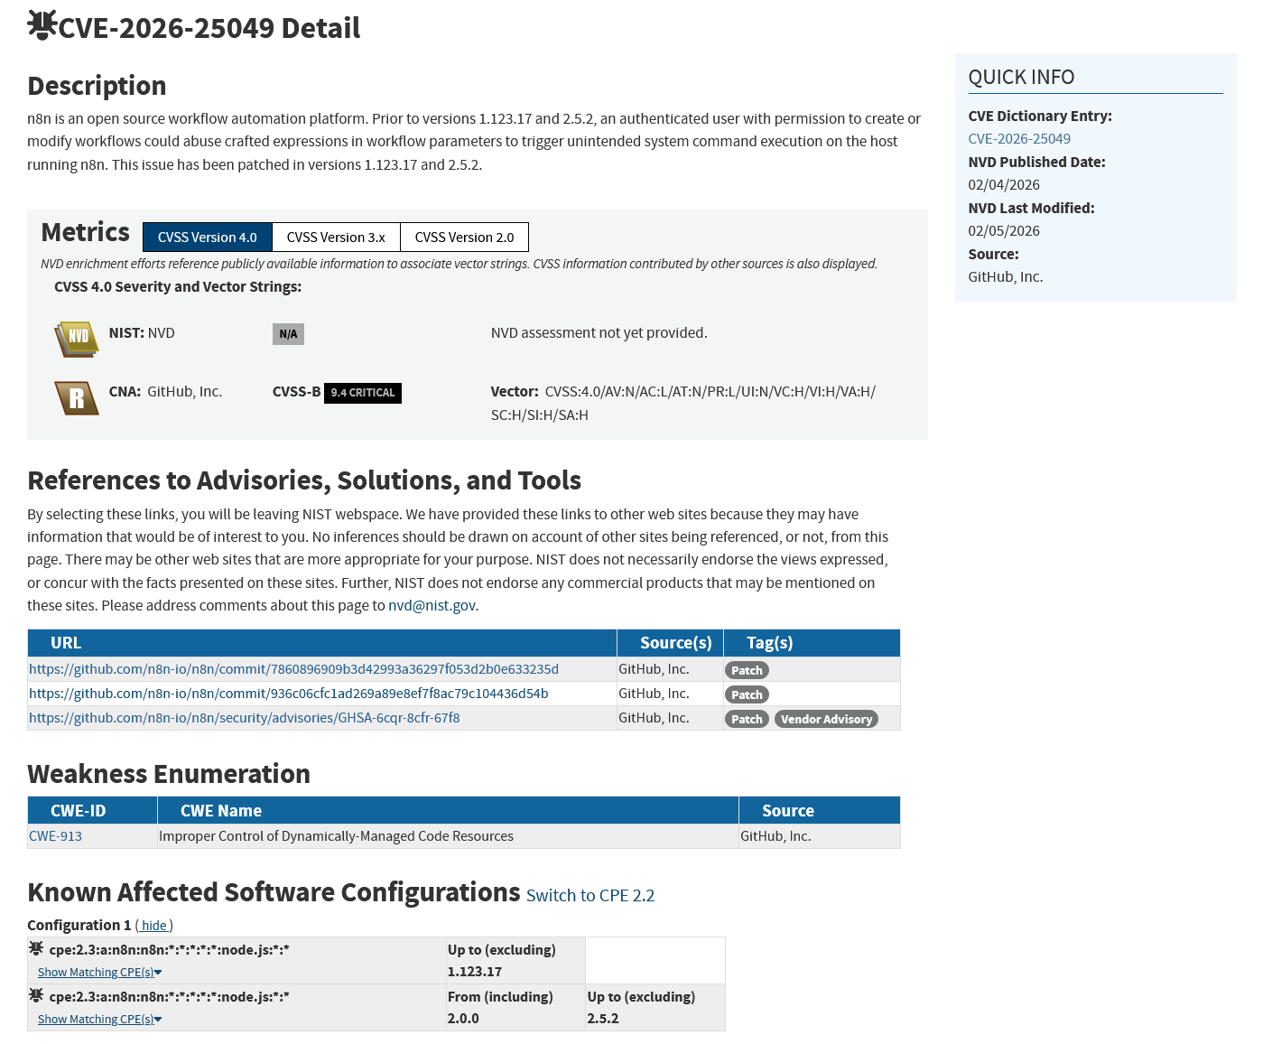The height and width of the screenshot is (1044, 1272).
Task: Open the CVE-2026-25049 dictionary entry link
Action: point(1019,139)
